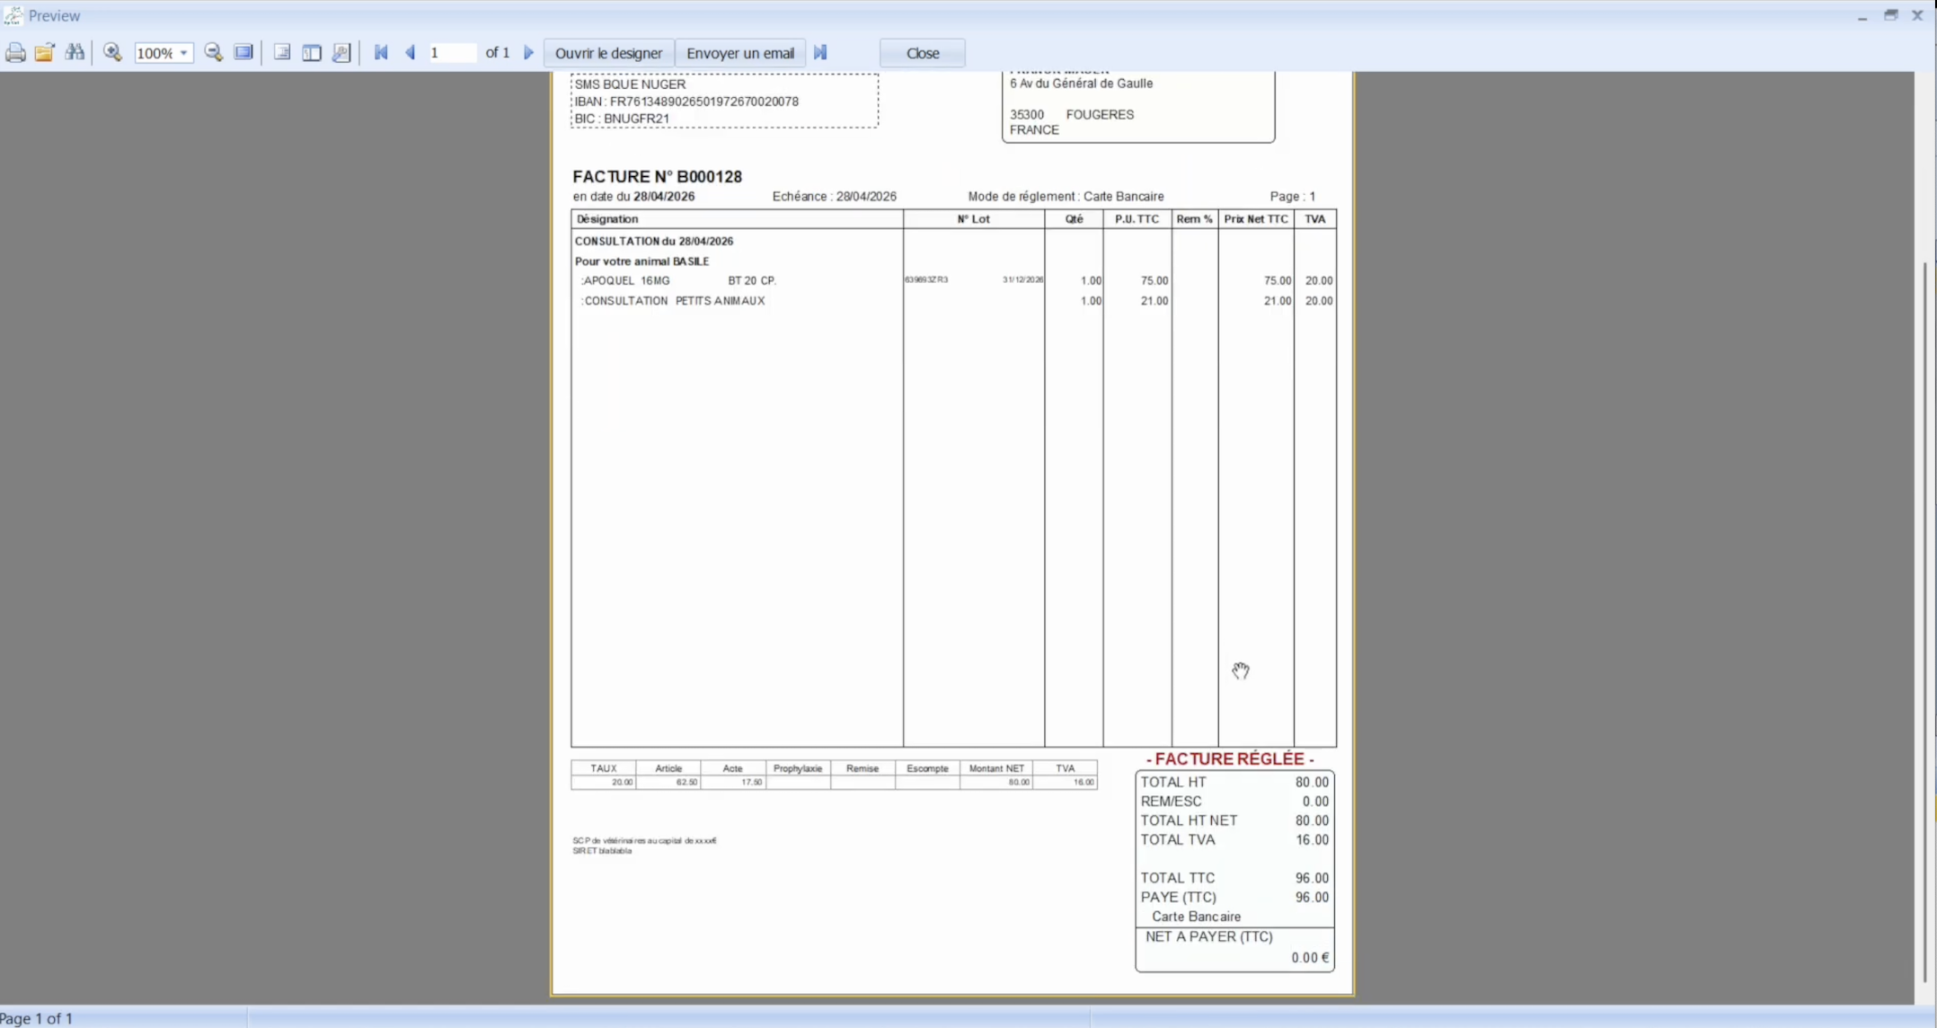
Task: Jump to last page arrow
Action: point(820,53)
